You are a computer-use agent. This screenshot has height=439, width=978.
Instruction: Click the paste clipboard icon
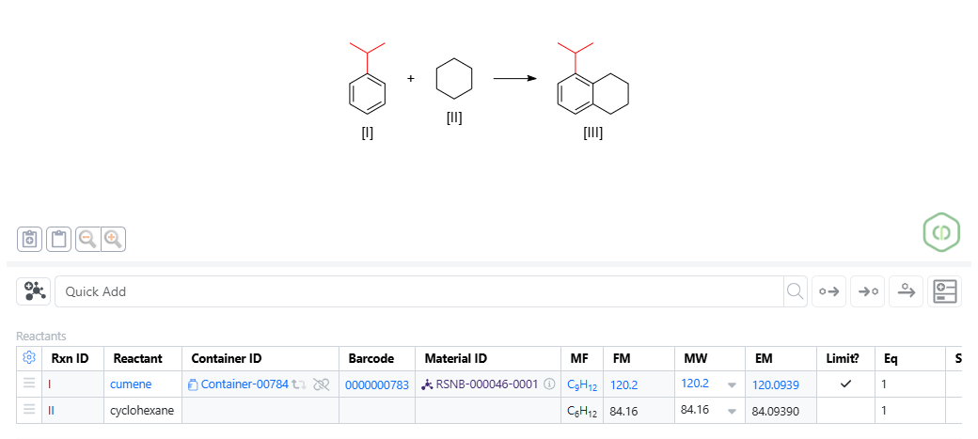[58, 239]
